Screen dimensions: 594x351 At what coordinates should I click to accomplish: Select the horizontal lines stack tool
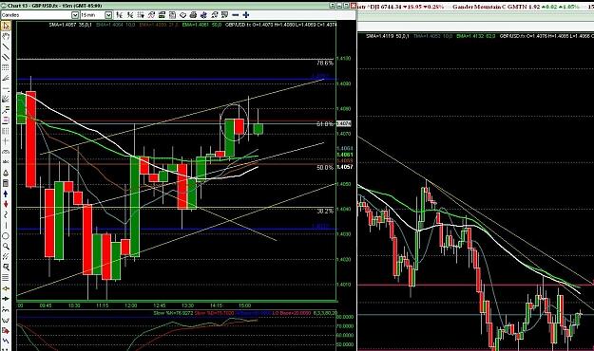coord(6,278)
